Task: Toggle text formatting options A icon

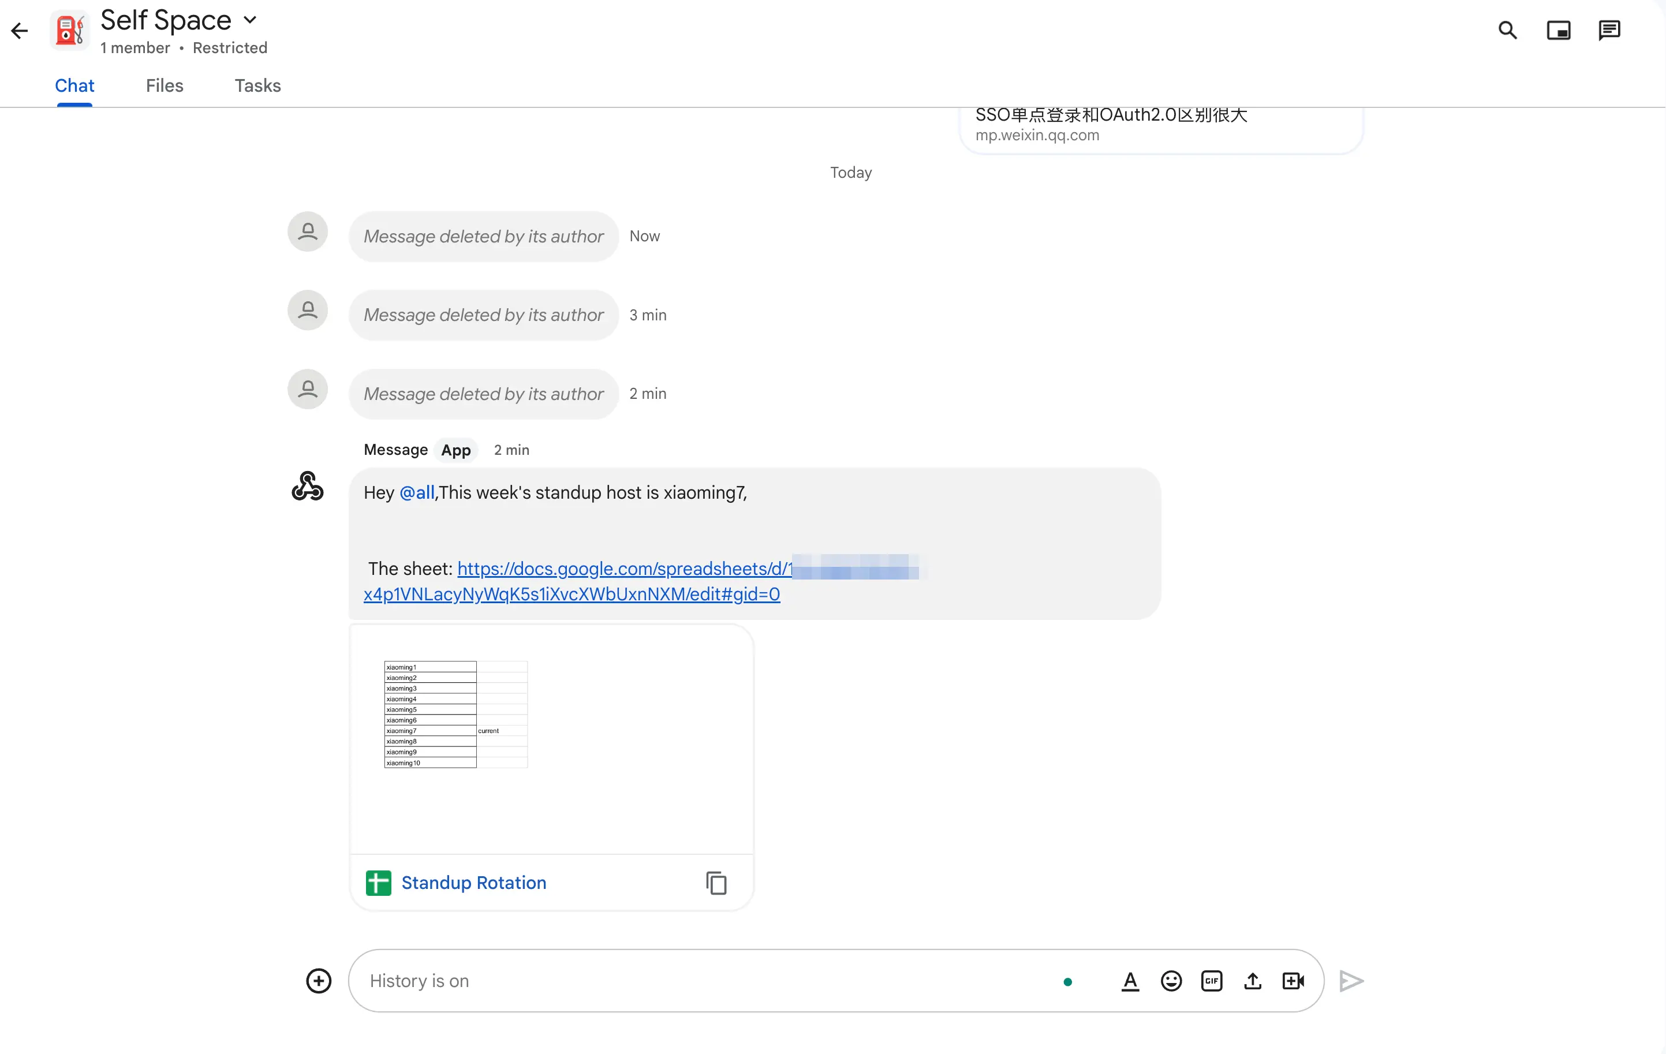Action: coord(1130,981)
